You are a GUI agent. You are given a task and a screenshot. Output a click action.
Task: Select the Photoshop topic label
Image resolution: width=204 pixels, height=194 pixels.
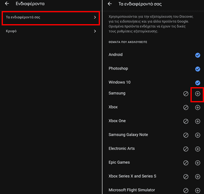click(x=118, y=68)
